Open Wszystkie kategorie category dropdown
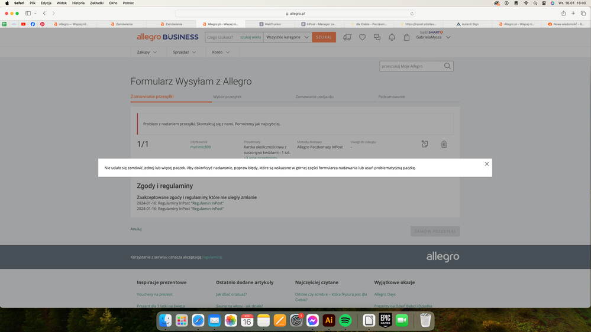Viewport: 591px width, 332px height. 288,37
